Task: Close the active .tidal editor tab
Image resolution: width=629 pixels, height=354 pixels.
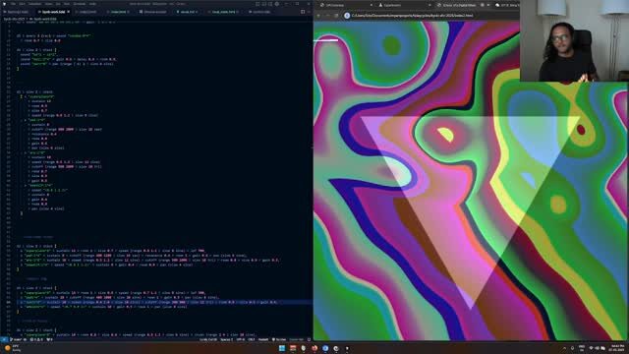Action: pos(68,12)
